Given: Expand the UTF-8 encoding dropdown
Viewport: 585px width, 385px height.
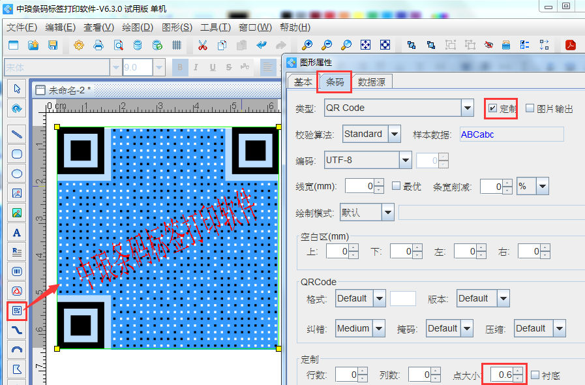Looking at the screenshot, I should point(405,160).
